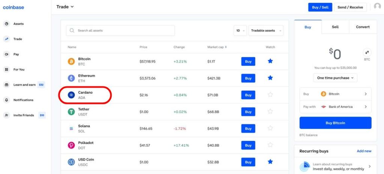Click the search magnifier icon
Screen dimensions: 384x174
click(72, 31)
